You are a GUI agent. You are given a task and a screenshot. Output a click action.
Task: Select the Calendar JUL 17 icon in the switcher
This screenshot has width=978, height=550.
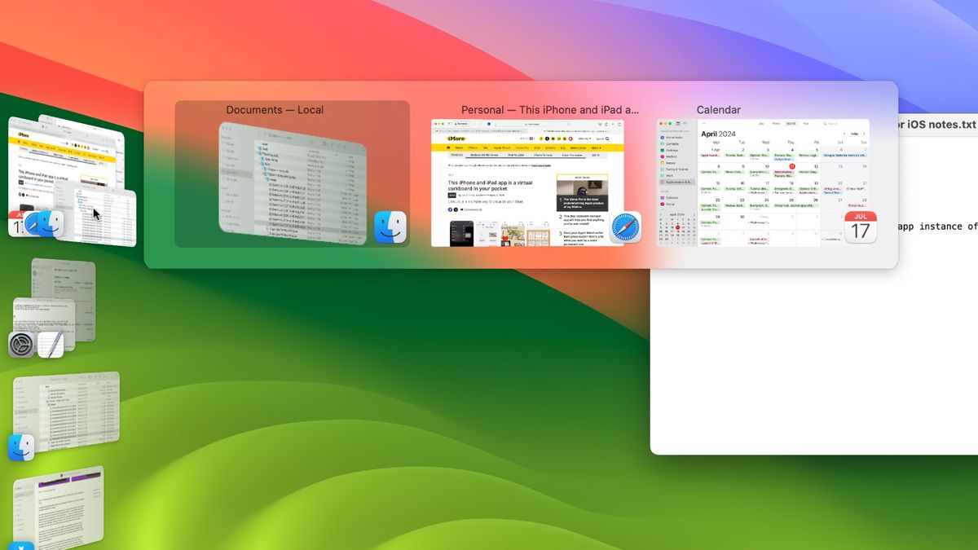click(861, 227)
